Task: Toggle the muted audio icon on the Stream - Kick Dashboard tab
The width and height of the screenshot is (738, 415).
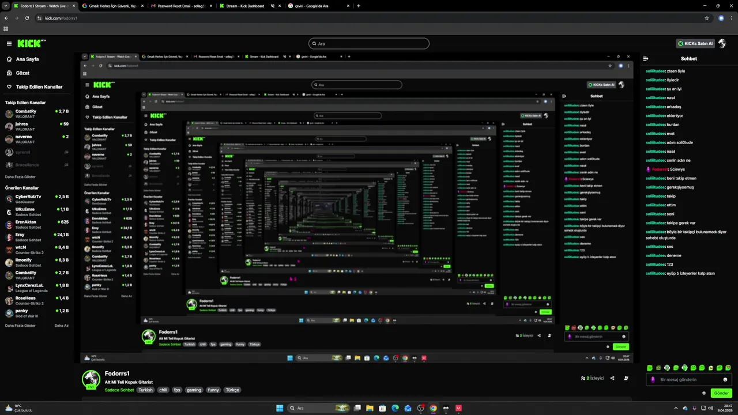Action: coord(273,6)
